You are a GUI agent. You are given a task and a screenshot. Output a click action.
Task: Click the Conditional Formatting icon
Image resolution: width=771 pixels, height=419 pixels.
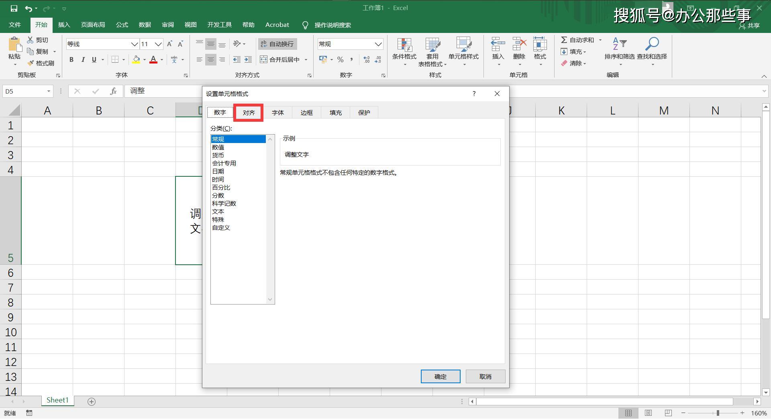click(404, 45)
